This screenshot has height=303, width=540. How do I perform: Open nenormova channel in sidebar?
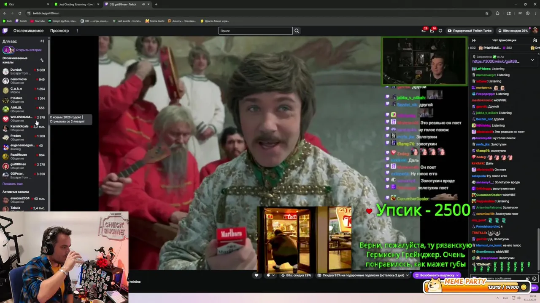[24, 81]
